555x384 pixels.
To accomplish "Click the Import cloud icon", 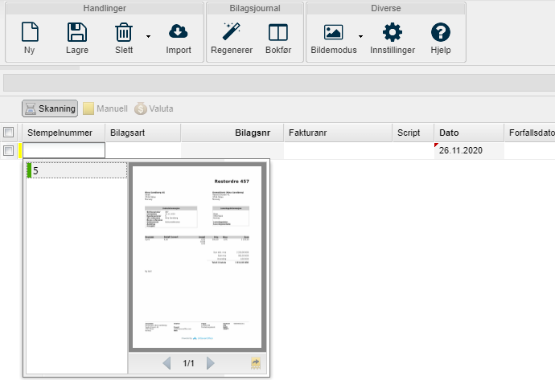I will pyautogui.click(x=179, y=33).
